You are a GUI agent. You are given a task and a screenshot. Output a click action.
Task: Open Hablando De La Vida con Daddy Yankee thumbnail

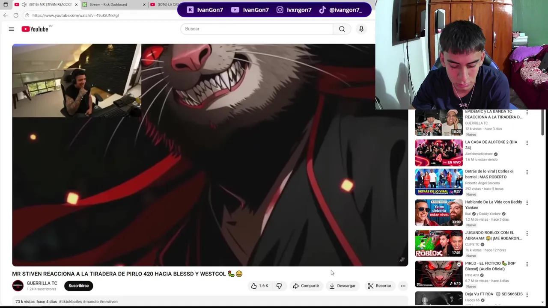pos(439,213)
